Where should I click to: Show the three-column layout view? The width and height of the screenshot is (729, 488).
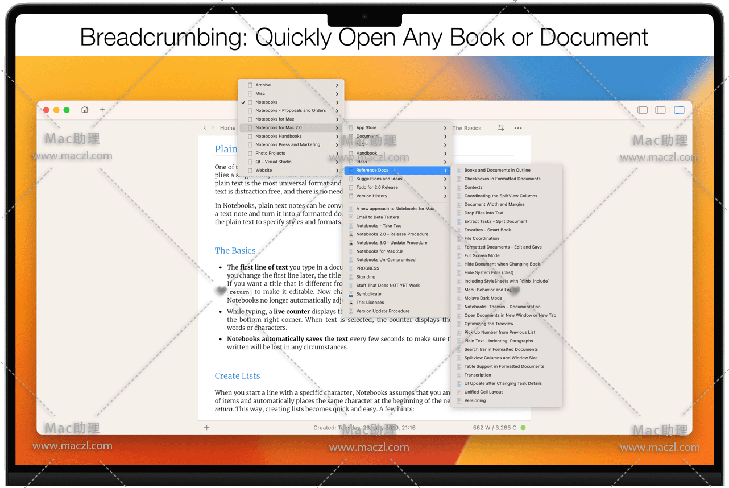(x=643, y=110)
